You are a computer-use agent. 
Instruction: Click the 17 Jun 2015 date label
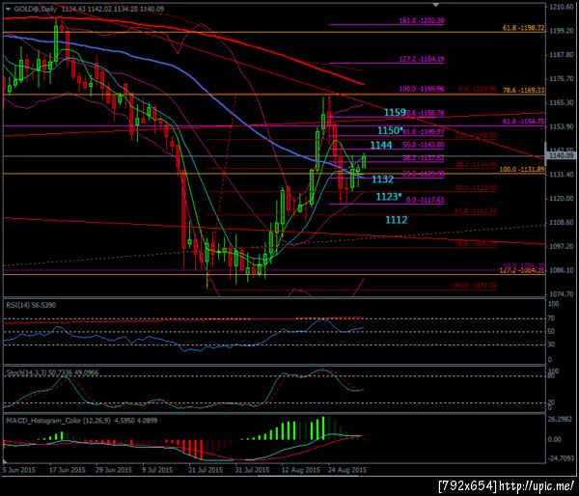[x=67, y=470]
